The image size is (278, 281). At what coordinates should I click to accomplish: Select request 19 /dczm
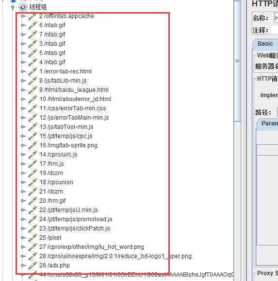coord(51,173)
